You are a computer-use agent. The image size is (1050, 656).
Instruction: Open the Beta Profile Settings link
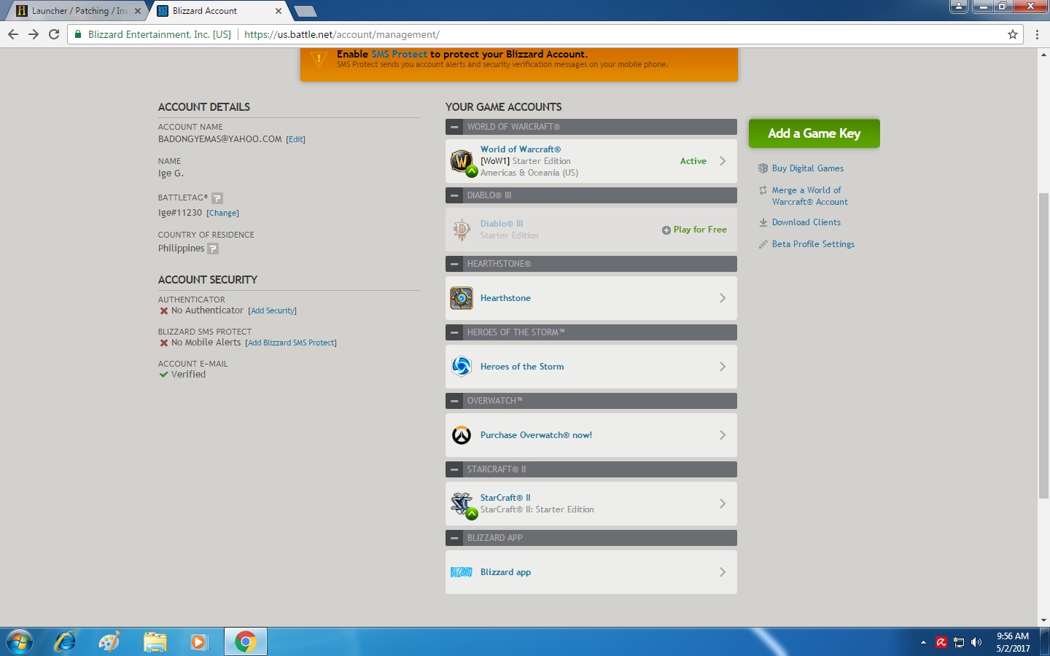coord(813,244)
